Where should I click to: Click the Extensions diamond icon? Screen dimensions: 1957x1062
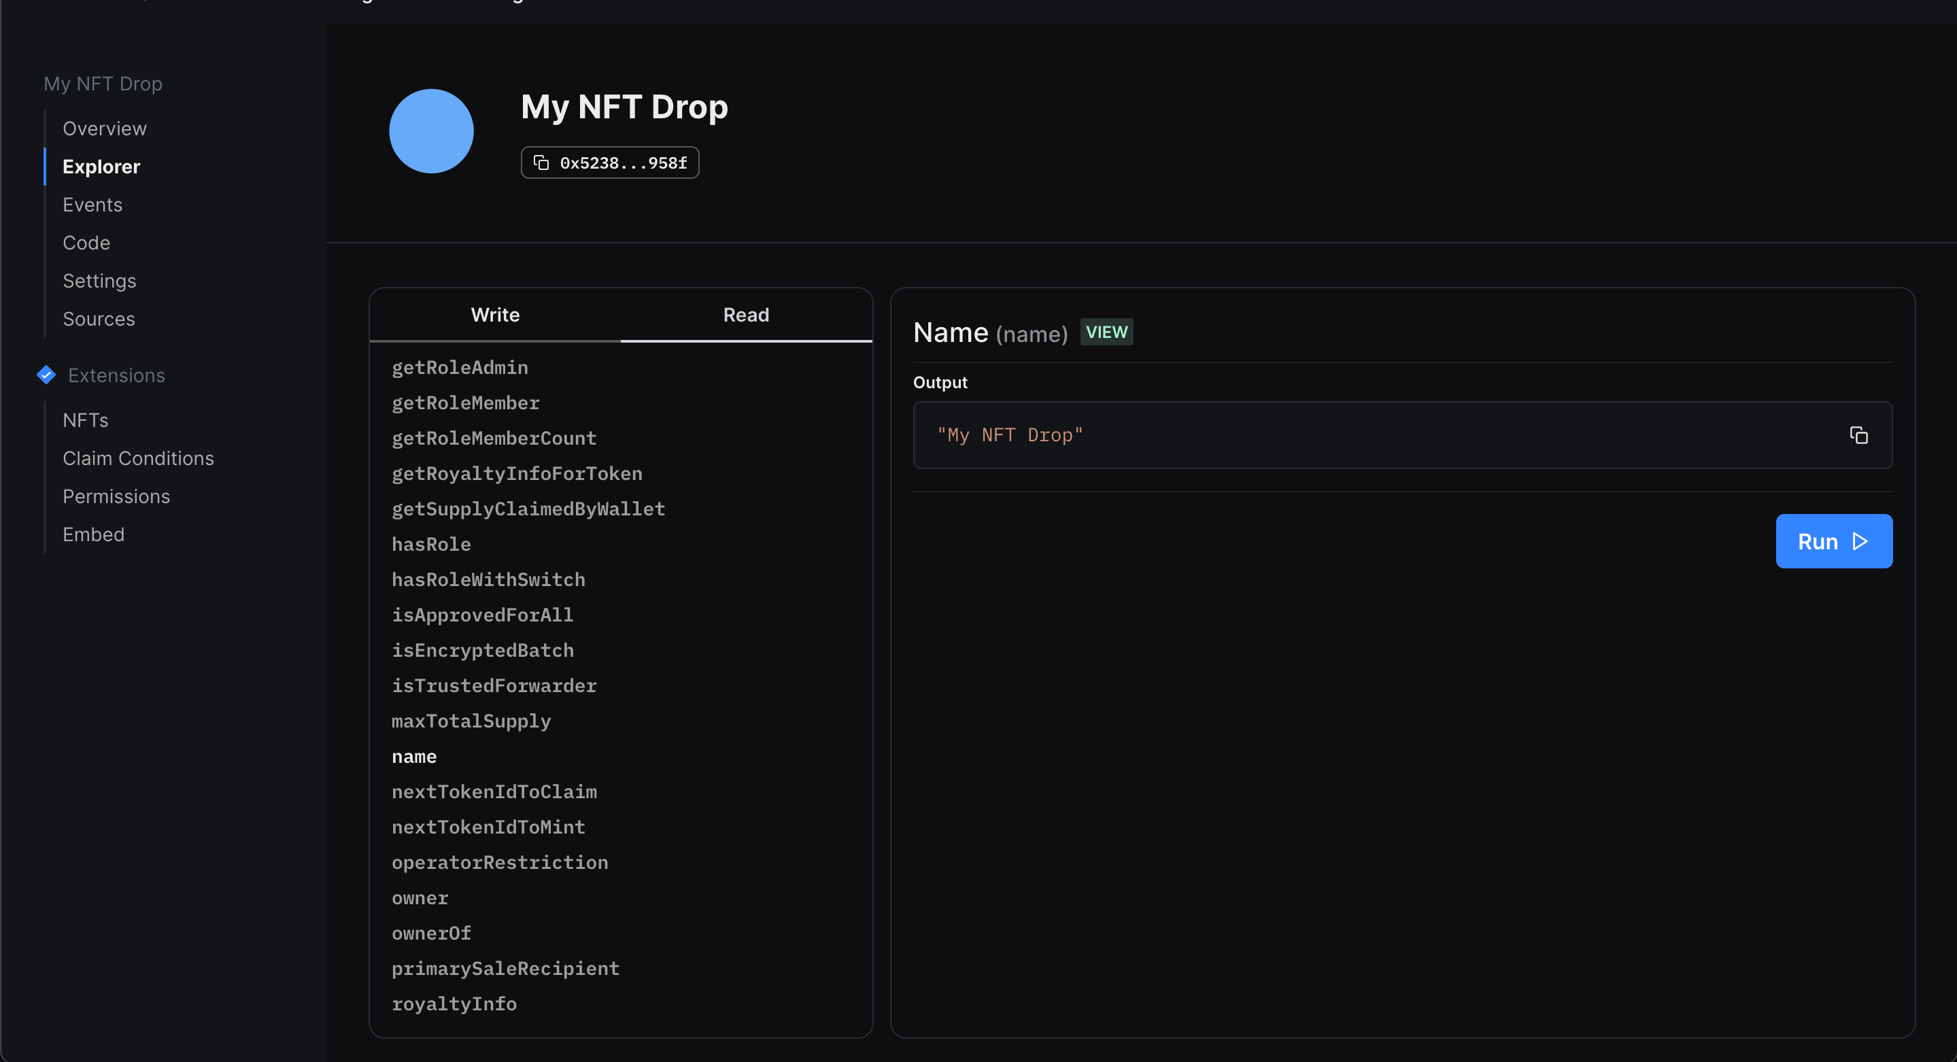(x=46, y=375)
